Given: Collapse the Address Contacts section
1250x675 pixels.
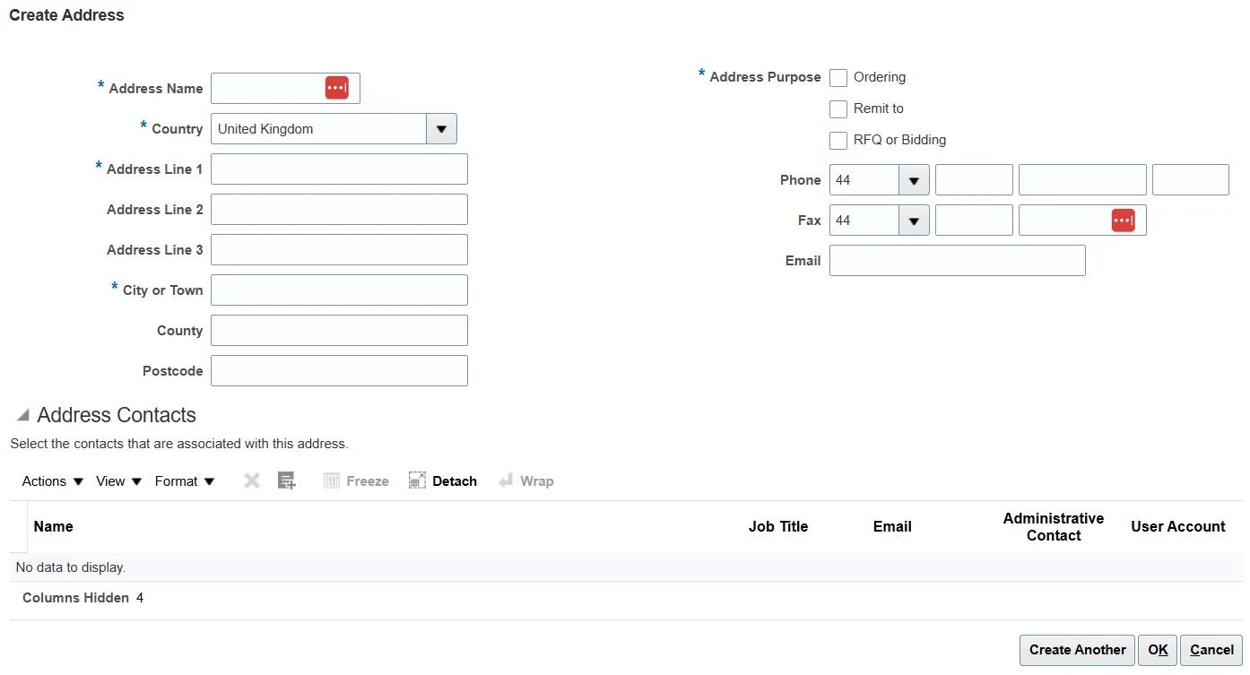Looking at the screenshot, I should click(23, 416).
